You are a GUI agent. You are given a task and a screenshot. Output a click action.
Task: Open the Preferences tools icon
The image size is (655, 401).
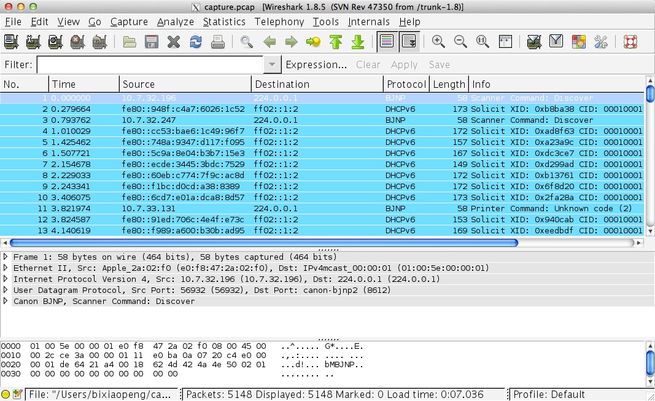(x=601, y=42)
